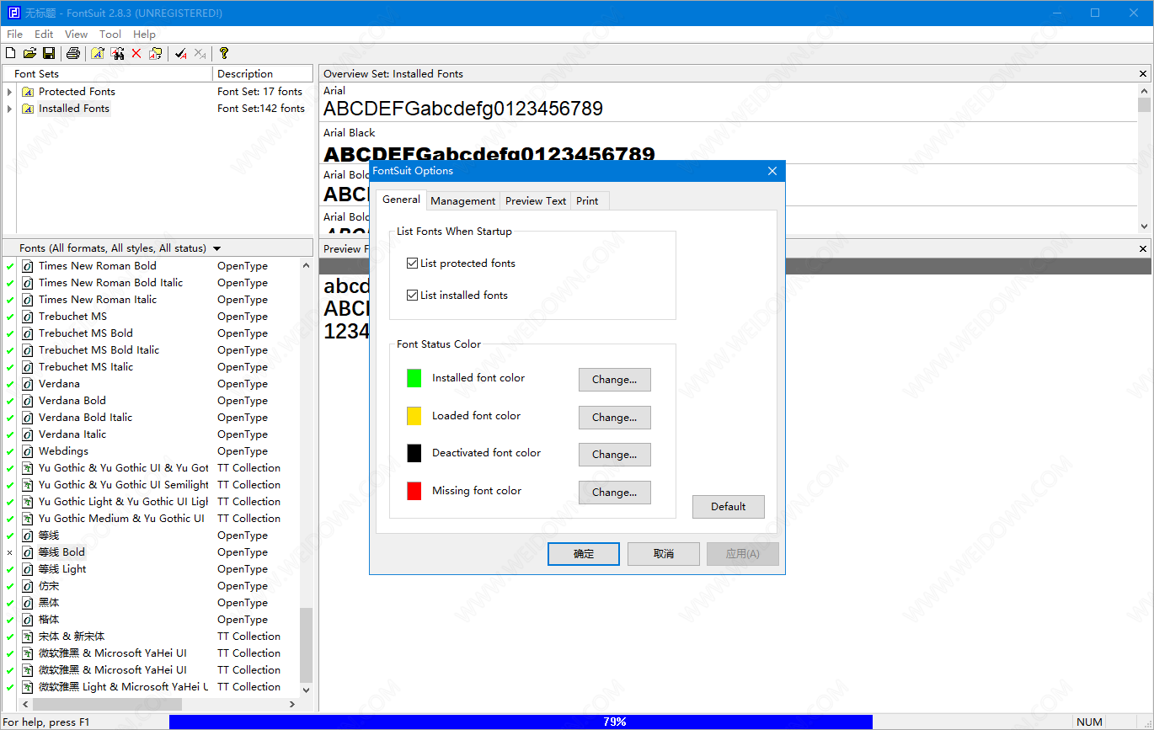1154x730 pixels.
Task: Click the red X delete icon
Action: (x=136, y=54)
